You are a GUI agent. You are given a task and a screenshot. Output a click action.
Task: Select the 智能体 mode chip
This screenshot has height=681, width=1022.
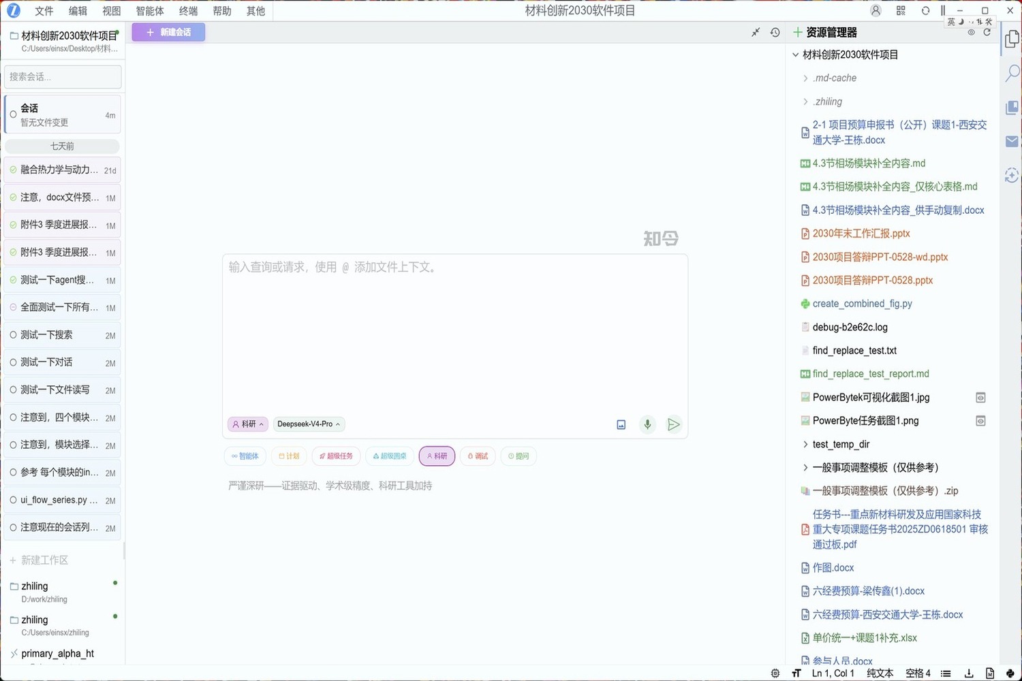245,456
